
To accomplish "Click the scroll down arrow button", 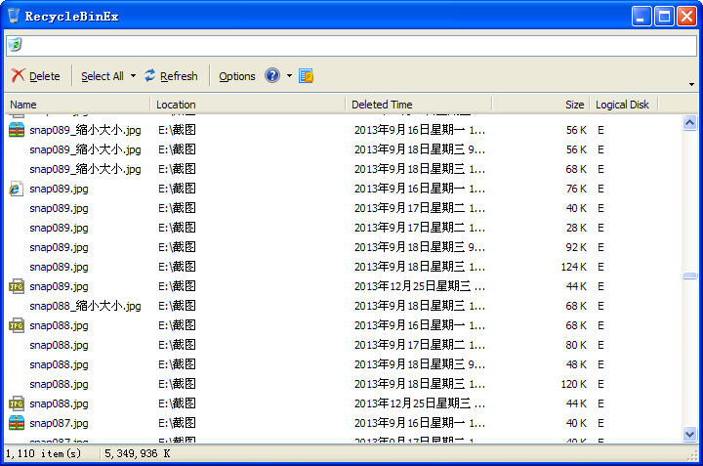I will [689, 434].
